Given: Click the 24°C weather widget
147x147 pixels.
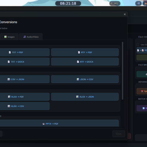Looking at the screenshot, I should [115, 3].
